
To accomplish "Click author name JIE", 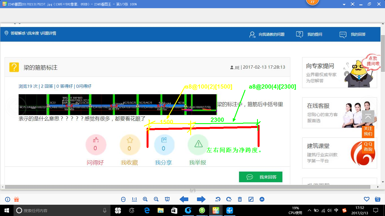I will pos(237,67).
